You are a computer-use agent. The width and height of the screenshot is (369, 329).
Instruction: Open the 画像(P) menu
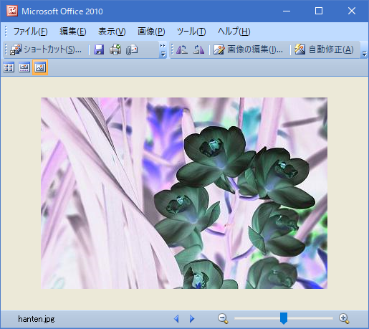tap(151, 32)
